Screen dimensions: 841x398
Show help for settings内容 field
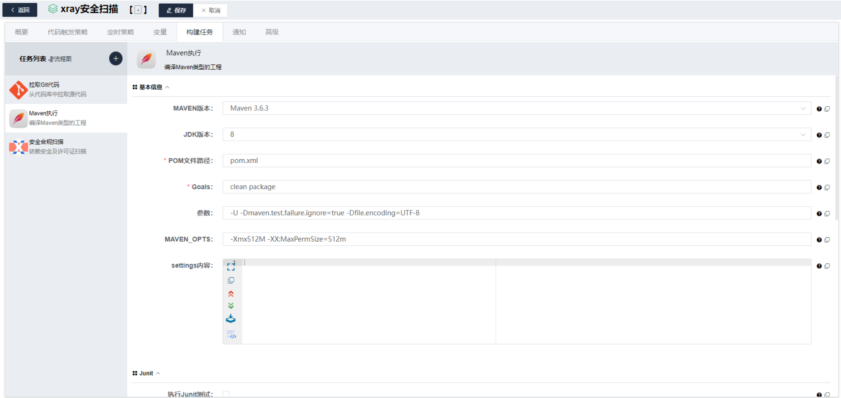[x=819, y=266]
